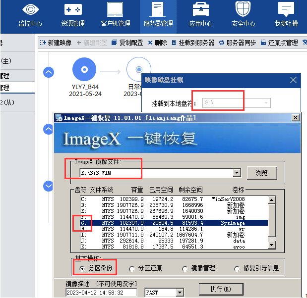This screenshot has height=298, width=307.
Task: Click partition list scrollbar down arrow
Action: pos(272,245)
